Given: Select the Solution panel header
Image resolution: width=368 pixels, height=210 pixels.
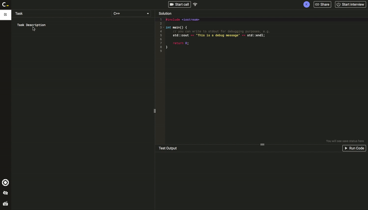Looking at the screenshot, I should (x=165, y=13).
